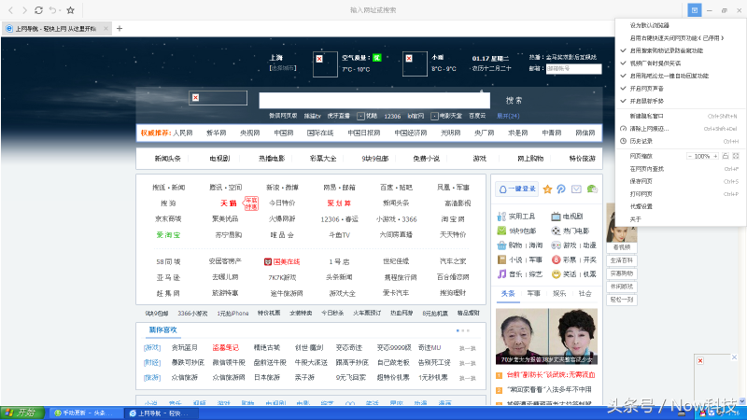Click the 笑话 smiley face icon
This screenshot has height=420, width=747.
[556, 273]
